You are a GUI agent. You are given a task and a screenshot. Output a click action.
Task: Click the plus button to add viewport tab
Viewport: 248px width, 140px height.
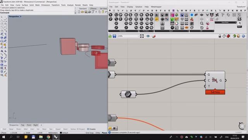click(x=41, y=125)
